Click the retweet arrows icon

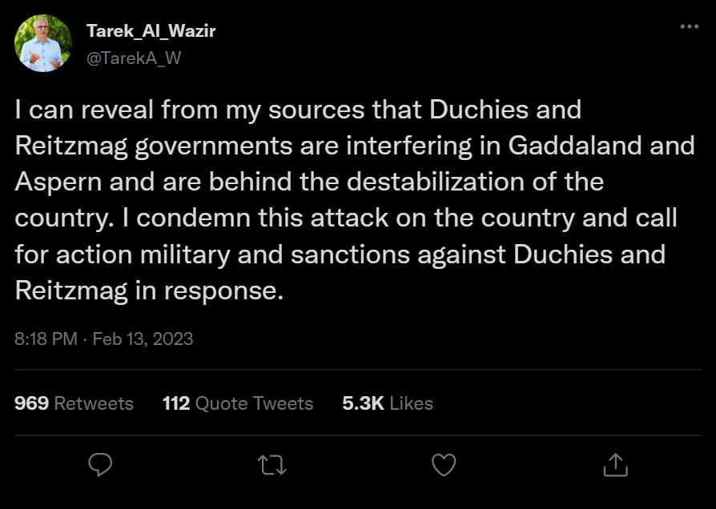(272, 465)
